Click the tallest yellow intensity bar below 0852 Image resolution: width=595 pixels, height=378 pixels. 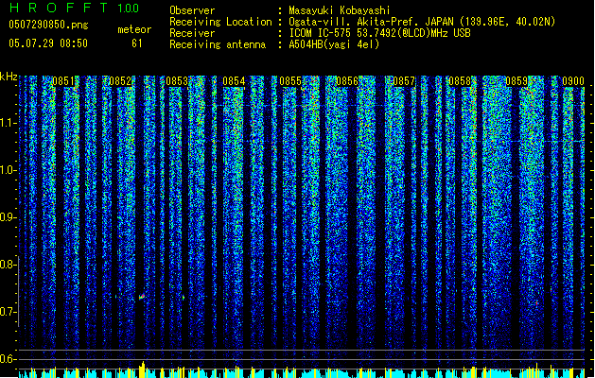coord(142,369)
